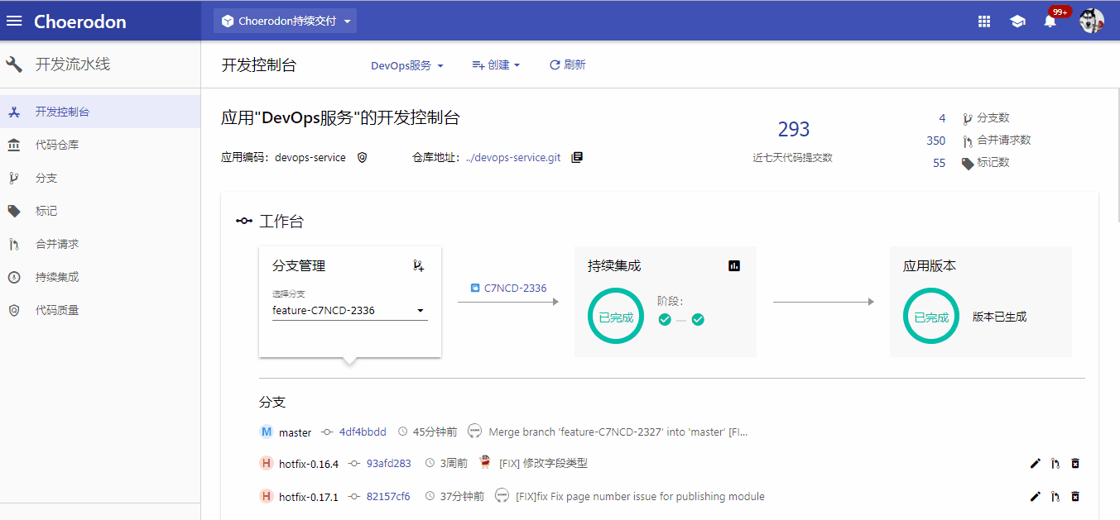The height and width of the screenshot is (520, 1120).
Task: Click the "Merge branch 'feature-C7NCD-2327'" commit message
Action: 618,432
